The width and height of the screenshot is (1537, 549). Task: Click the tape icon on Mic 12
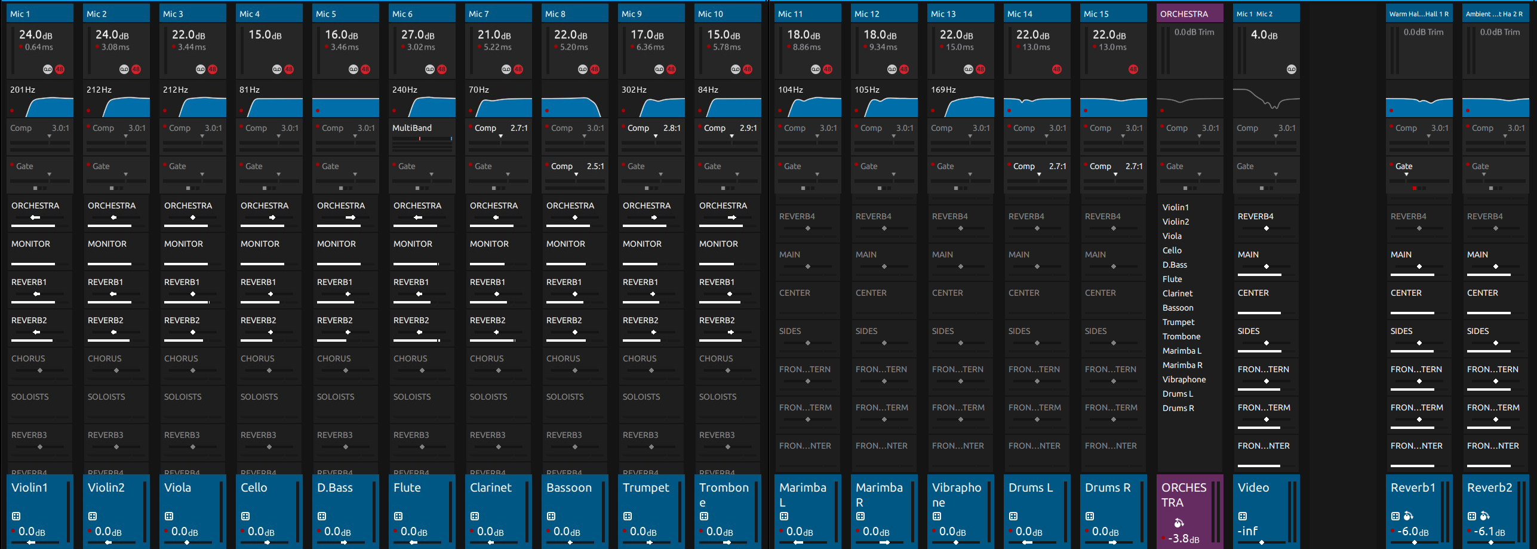[892, 69]
